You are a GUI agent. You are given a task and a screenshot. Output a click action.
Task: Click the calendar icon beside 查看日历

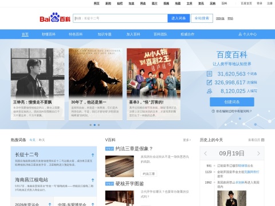point(263,140)
